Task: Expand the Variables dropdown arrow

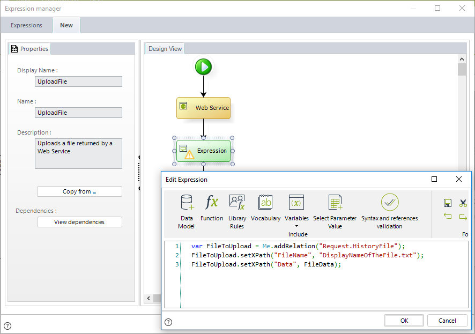Action: click(296, 226)
